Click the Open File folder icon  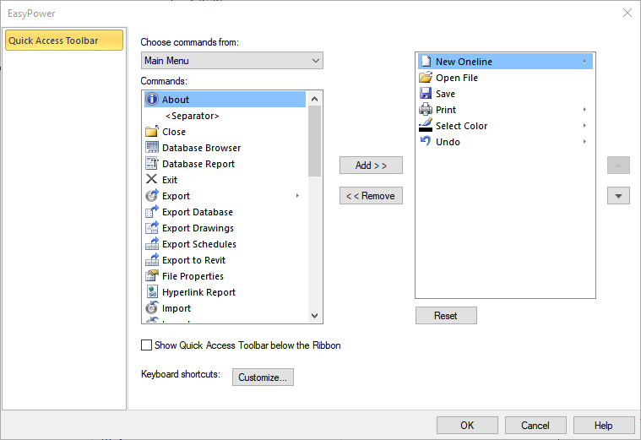coord(426,78)
